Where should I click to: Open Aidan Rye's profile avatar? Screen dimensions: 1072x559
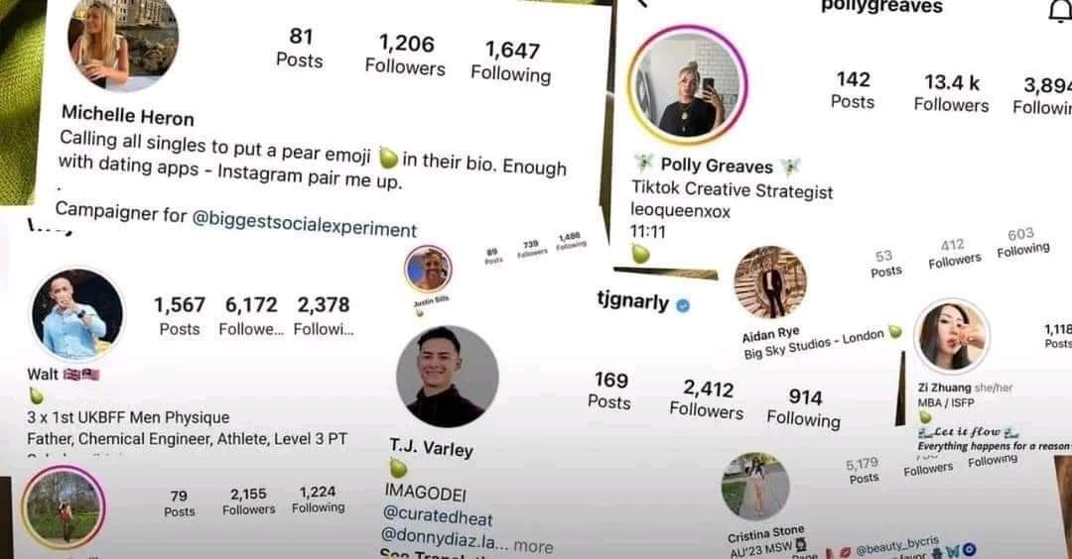[x=770, y=281]
